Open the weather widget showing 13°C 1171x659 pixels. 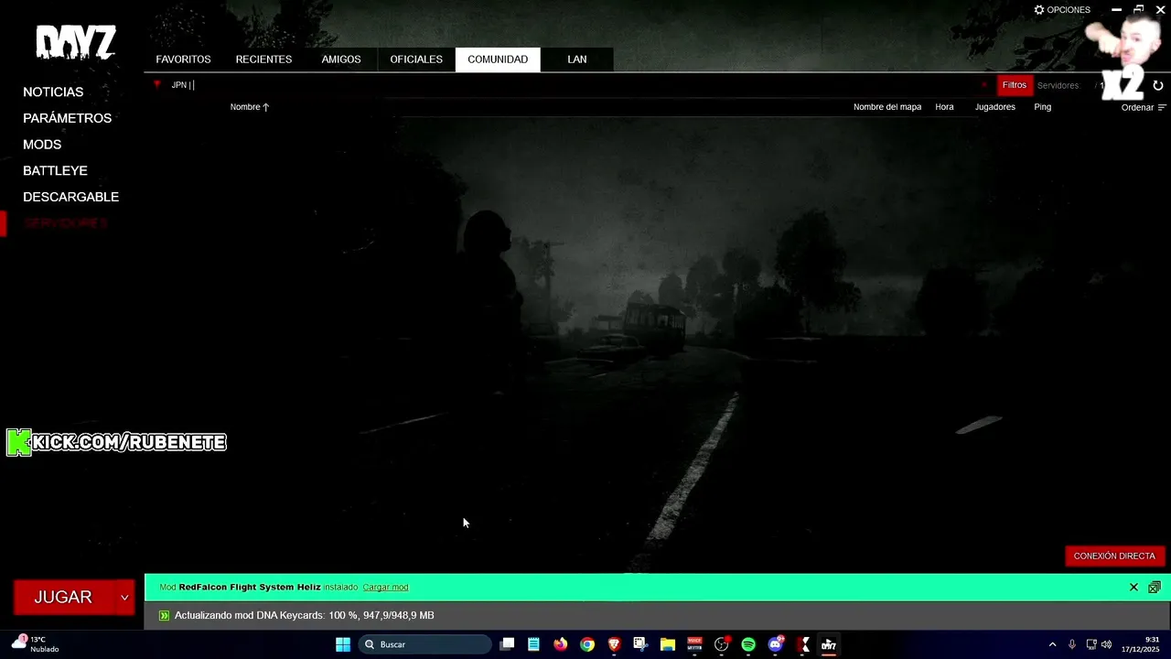(x=35, y=644)
